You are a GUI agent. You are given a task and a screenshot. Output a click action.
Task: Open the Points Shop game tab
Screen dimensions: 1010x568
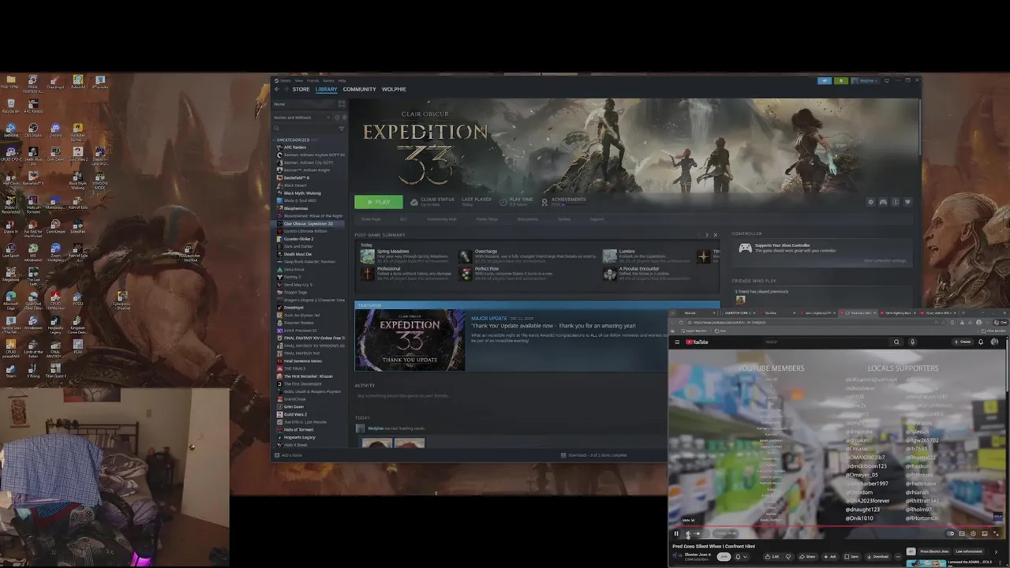pyautogui.click(x=487, y=219)
